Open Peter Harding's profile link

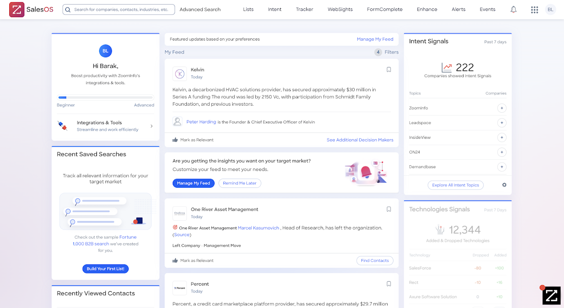201,122
